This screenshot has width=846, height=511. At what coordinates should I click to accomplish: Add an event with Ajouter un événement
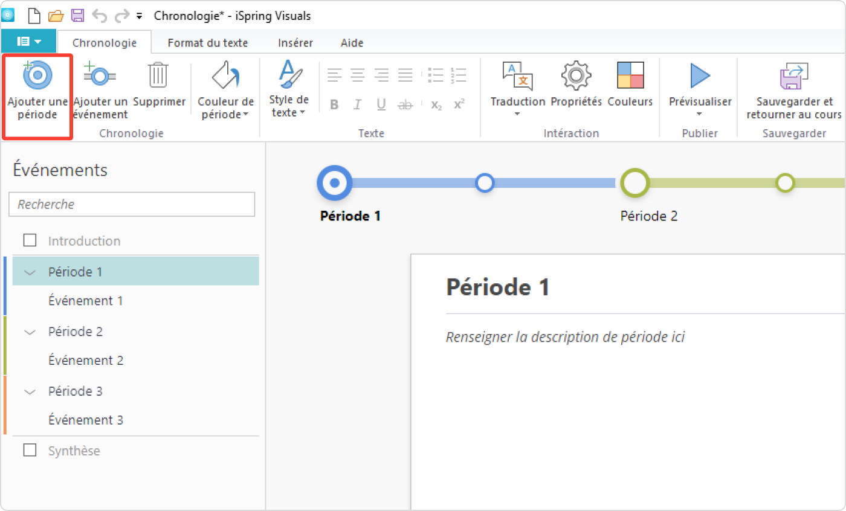click(100, 91)
